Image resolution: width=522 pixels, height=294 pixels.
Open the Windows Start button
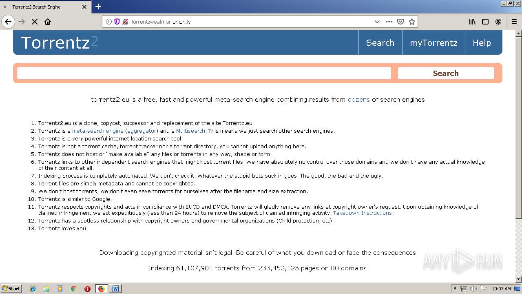pyautogui.click(x=11, y=288)
